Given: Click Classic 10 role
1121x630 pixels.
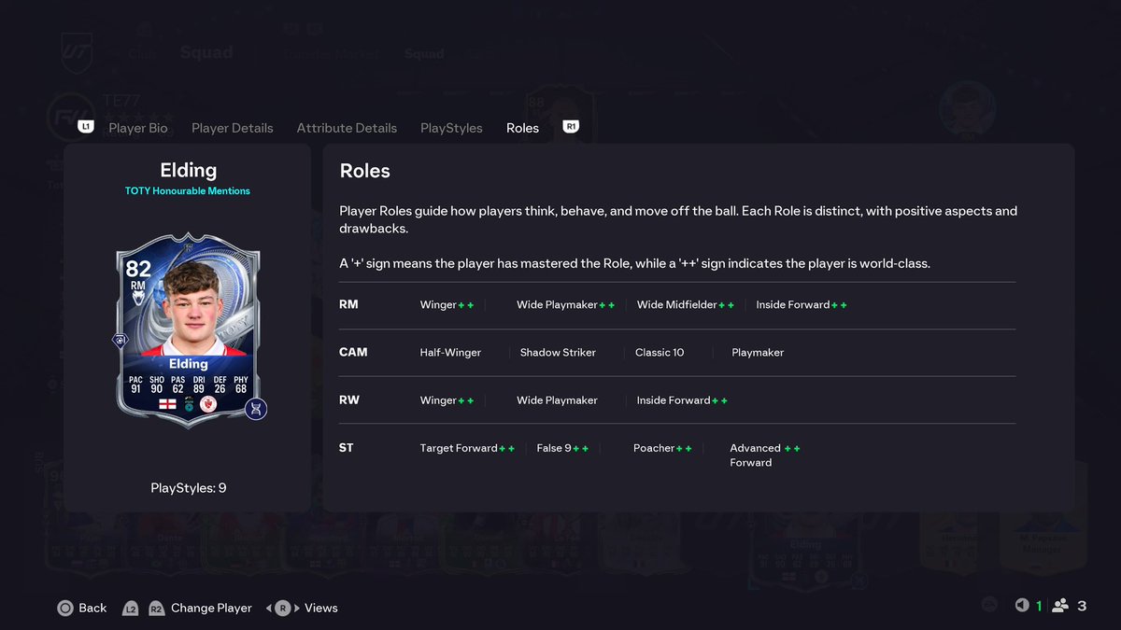Looking at the screenshot, I should click(x=660, y=353).
